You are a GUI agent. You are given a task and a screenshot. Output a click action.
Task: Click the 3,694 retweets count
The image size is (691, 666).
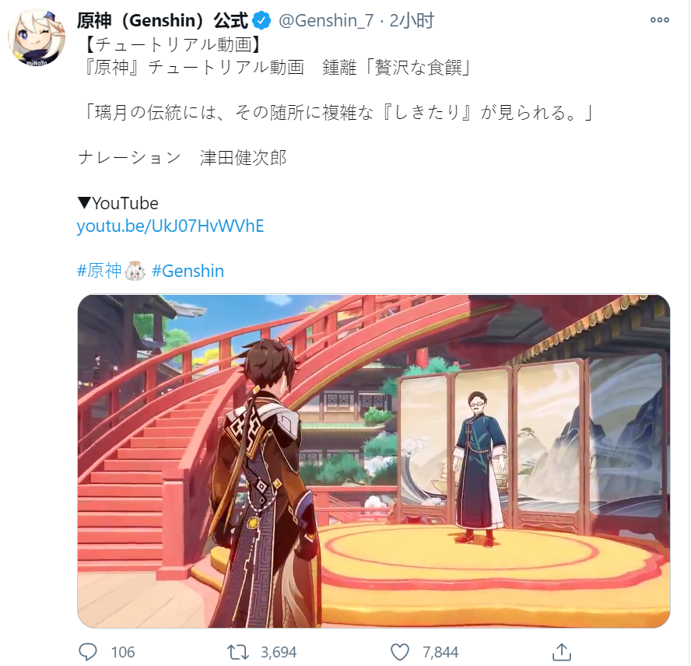279,652
